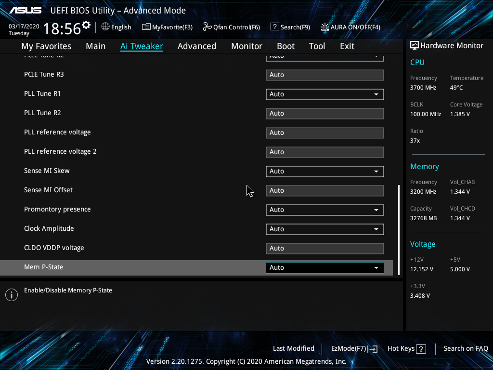493x370 pixels.
Task: Go to the Exit tab
Action: 347,46
